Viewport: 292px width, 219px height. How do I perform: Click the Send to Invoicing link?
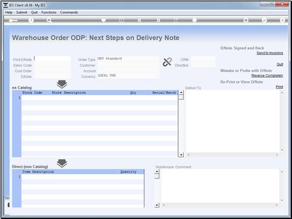click(x=270, y=53)
